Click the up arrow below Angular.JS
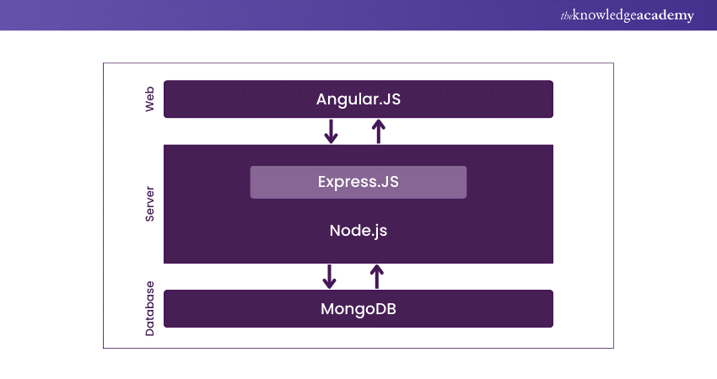 [x=379, y=131]
